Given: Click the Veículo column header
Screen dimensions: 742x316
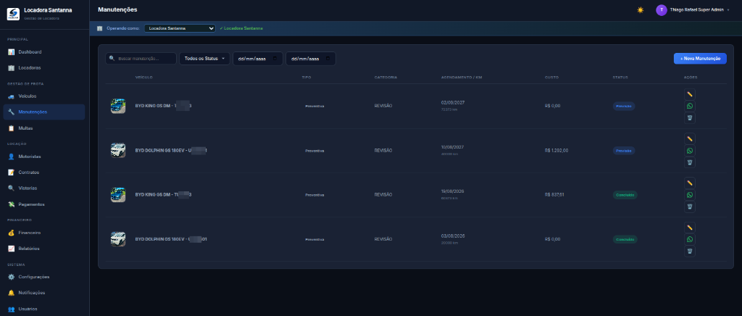Looking at the screenshot, I should tap(144, 77).
